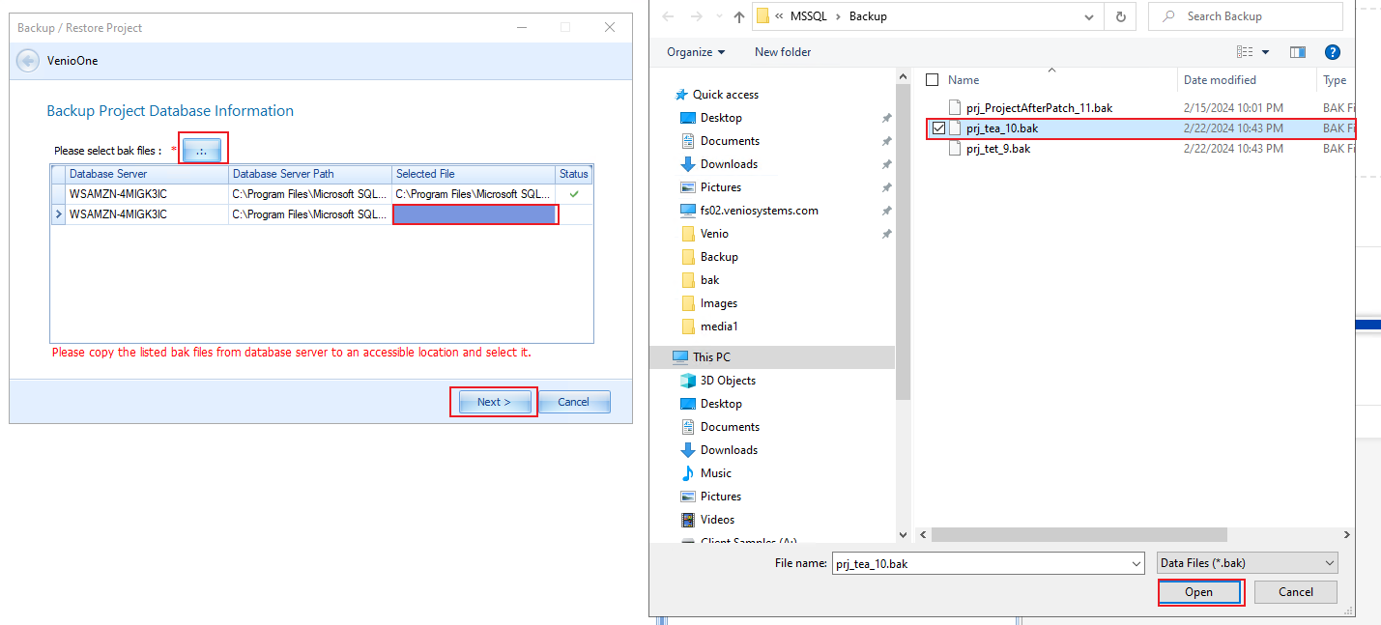Uncheck the prj_tea_10.bak checkbox
This screenshot has height=625, width=1381.
(938, 128)
